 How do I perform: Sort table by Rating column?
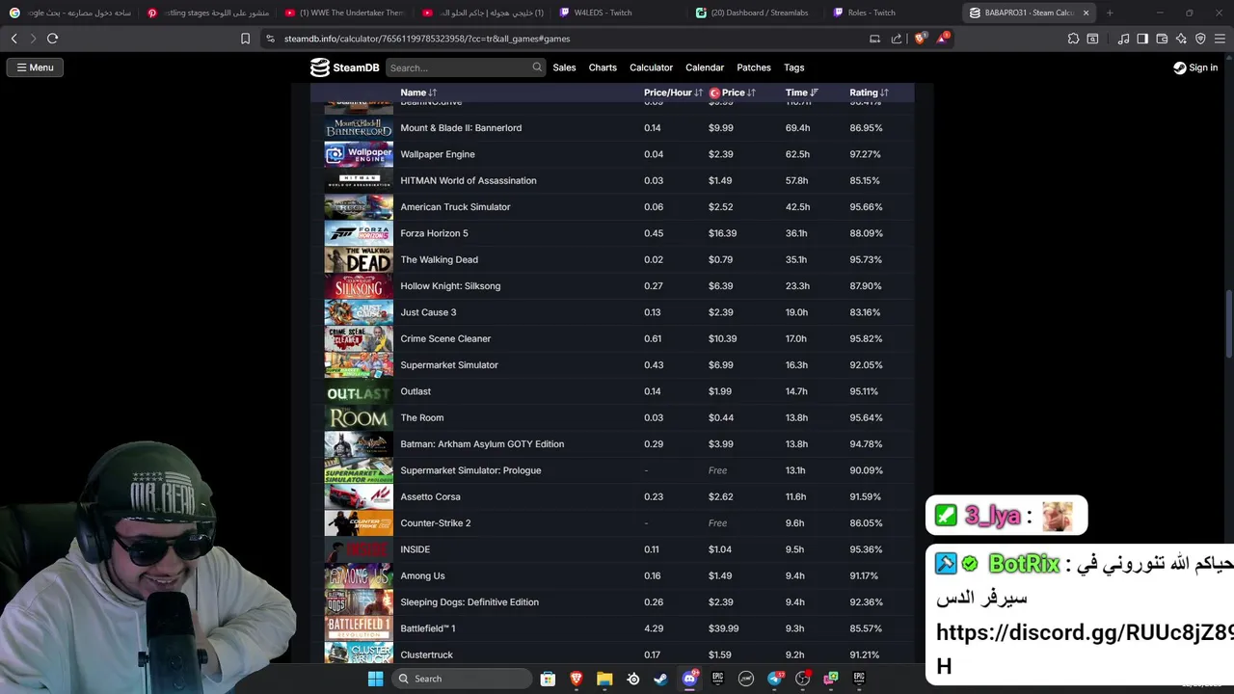[869, 93]
